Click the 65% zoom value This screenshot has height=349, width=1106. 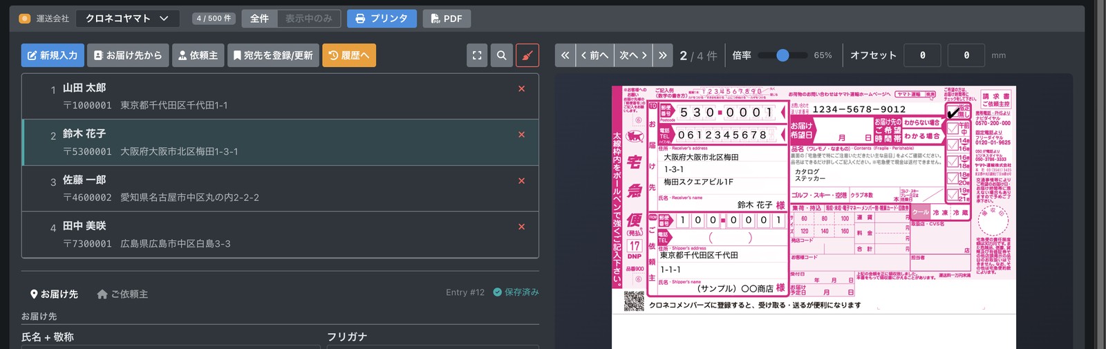823,55
